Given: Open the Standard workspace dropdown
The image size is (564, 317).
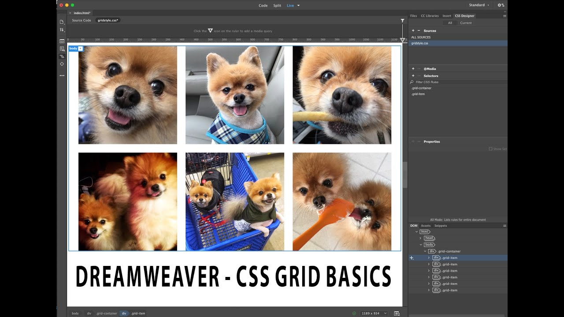Looking at the screenshot, I should pyautogui.click(x=479, y=5).
